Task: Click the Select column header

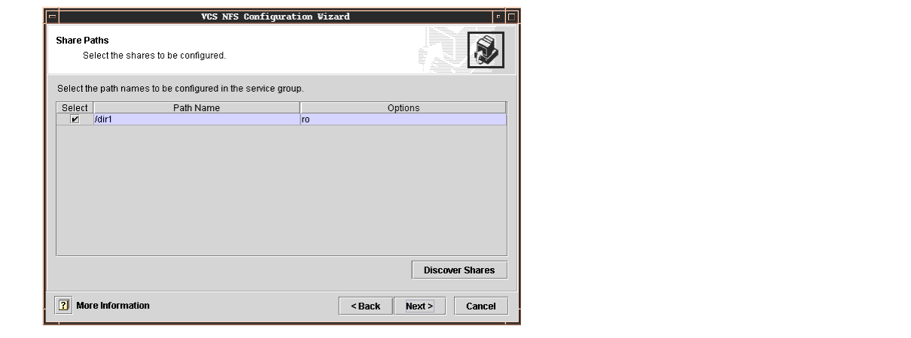Action: (75, 108)
